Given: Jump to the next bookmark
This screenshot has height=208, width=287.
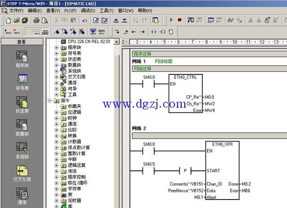Looking at the screenshot, I should coord(65,32).
